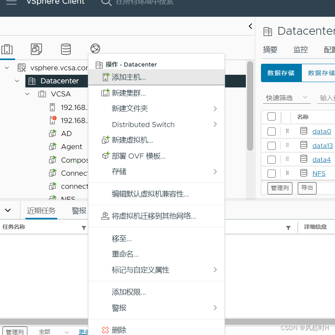Click the drag handle on the NFS row
This screenshot has height=335, width=335.
point(287,173)
